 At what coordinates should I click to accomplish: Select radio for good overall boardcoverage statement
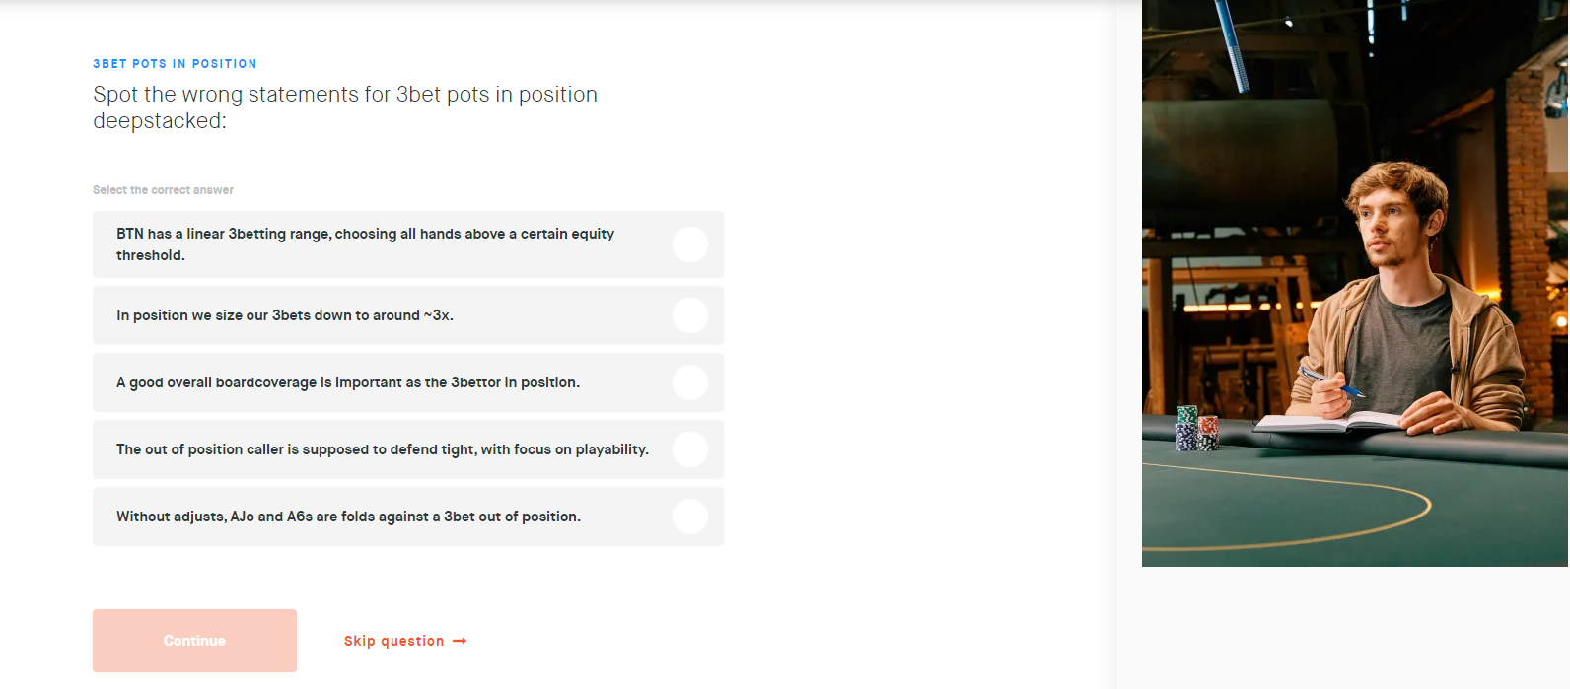coord(690,382)
